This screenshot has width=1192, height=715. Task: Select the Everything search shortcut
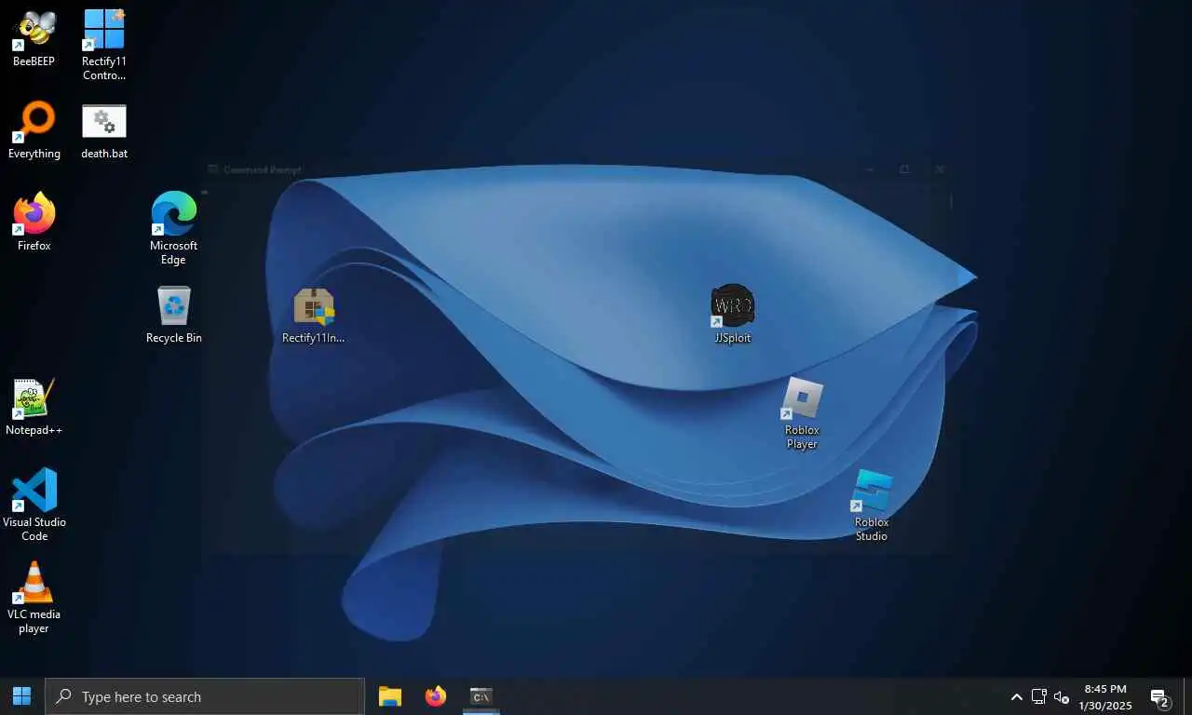(34, 131)
